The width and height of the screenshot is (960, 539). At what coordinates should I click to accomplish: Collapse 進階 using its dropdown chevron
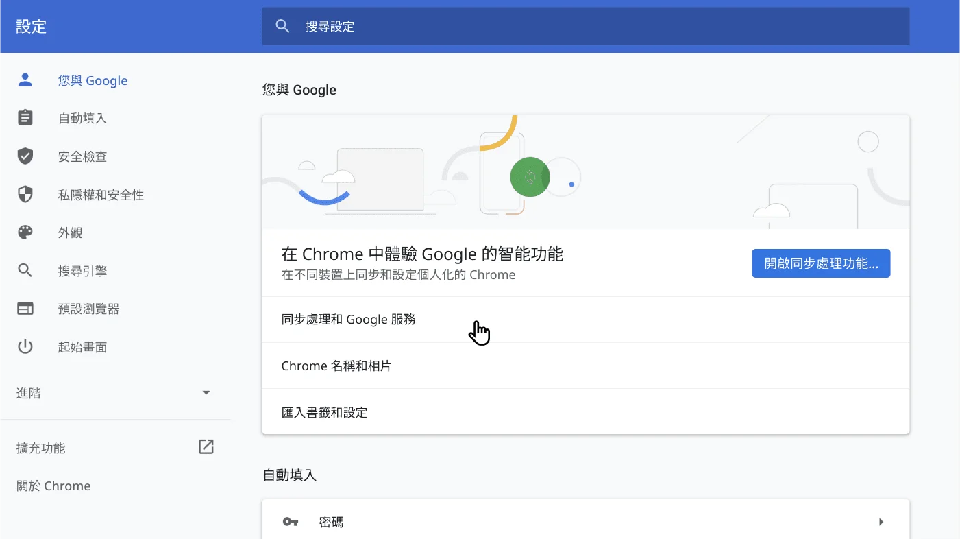206,392
